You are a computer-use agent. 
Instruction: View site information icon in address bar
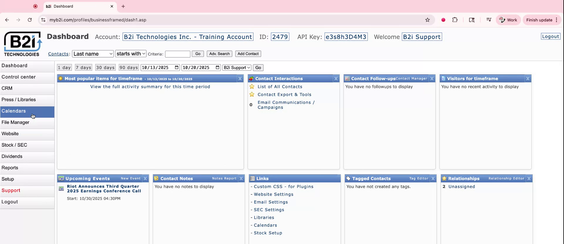click(x=43, y=20)
